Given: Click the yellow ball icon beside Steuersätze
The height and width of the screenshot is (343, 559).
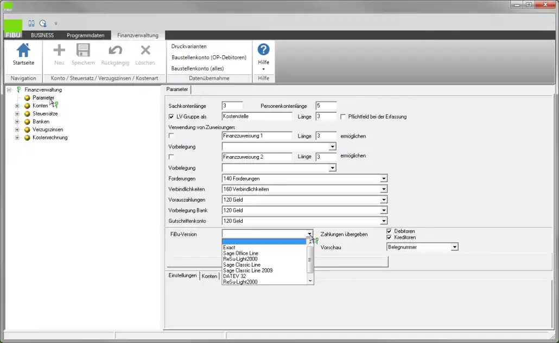Looking at the screenshot, I should (27, 114).
